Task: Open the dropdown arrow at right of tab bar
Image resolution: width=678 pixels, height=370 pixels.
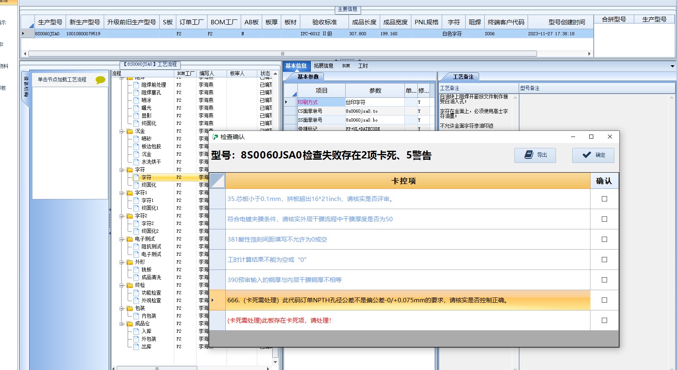Action: [x=672, y=66]
